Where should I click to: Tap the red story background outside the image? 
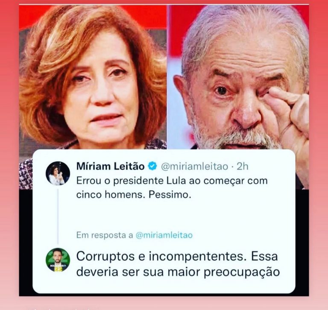[x=9, y=146]
